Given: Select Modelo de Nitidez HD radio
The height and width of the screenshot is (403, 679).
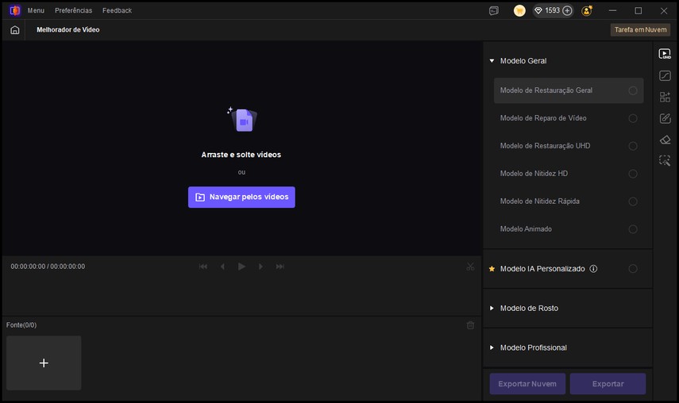Looking at the screenshot, I should (x=633, y=174).
